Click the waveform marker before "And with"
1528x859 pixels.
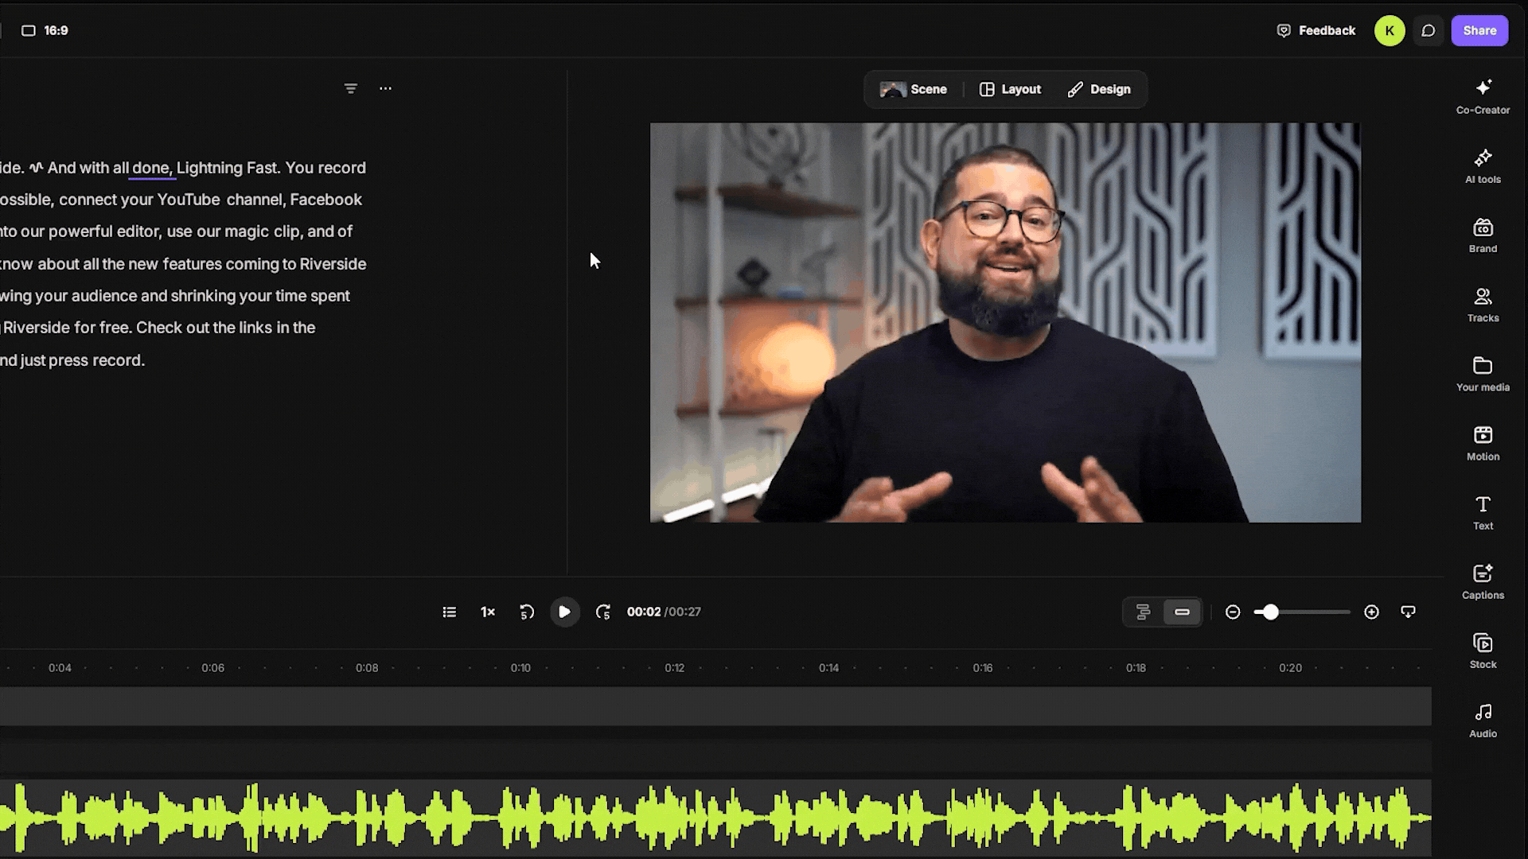tap(36, 168)
